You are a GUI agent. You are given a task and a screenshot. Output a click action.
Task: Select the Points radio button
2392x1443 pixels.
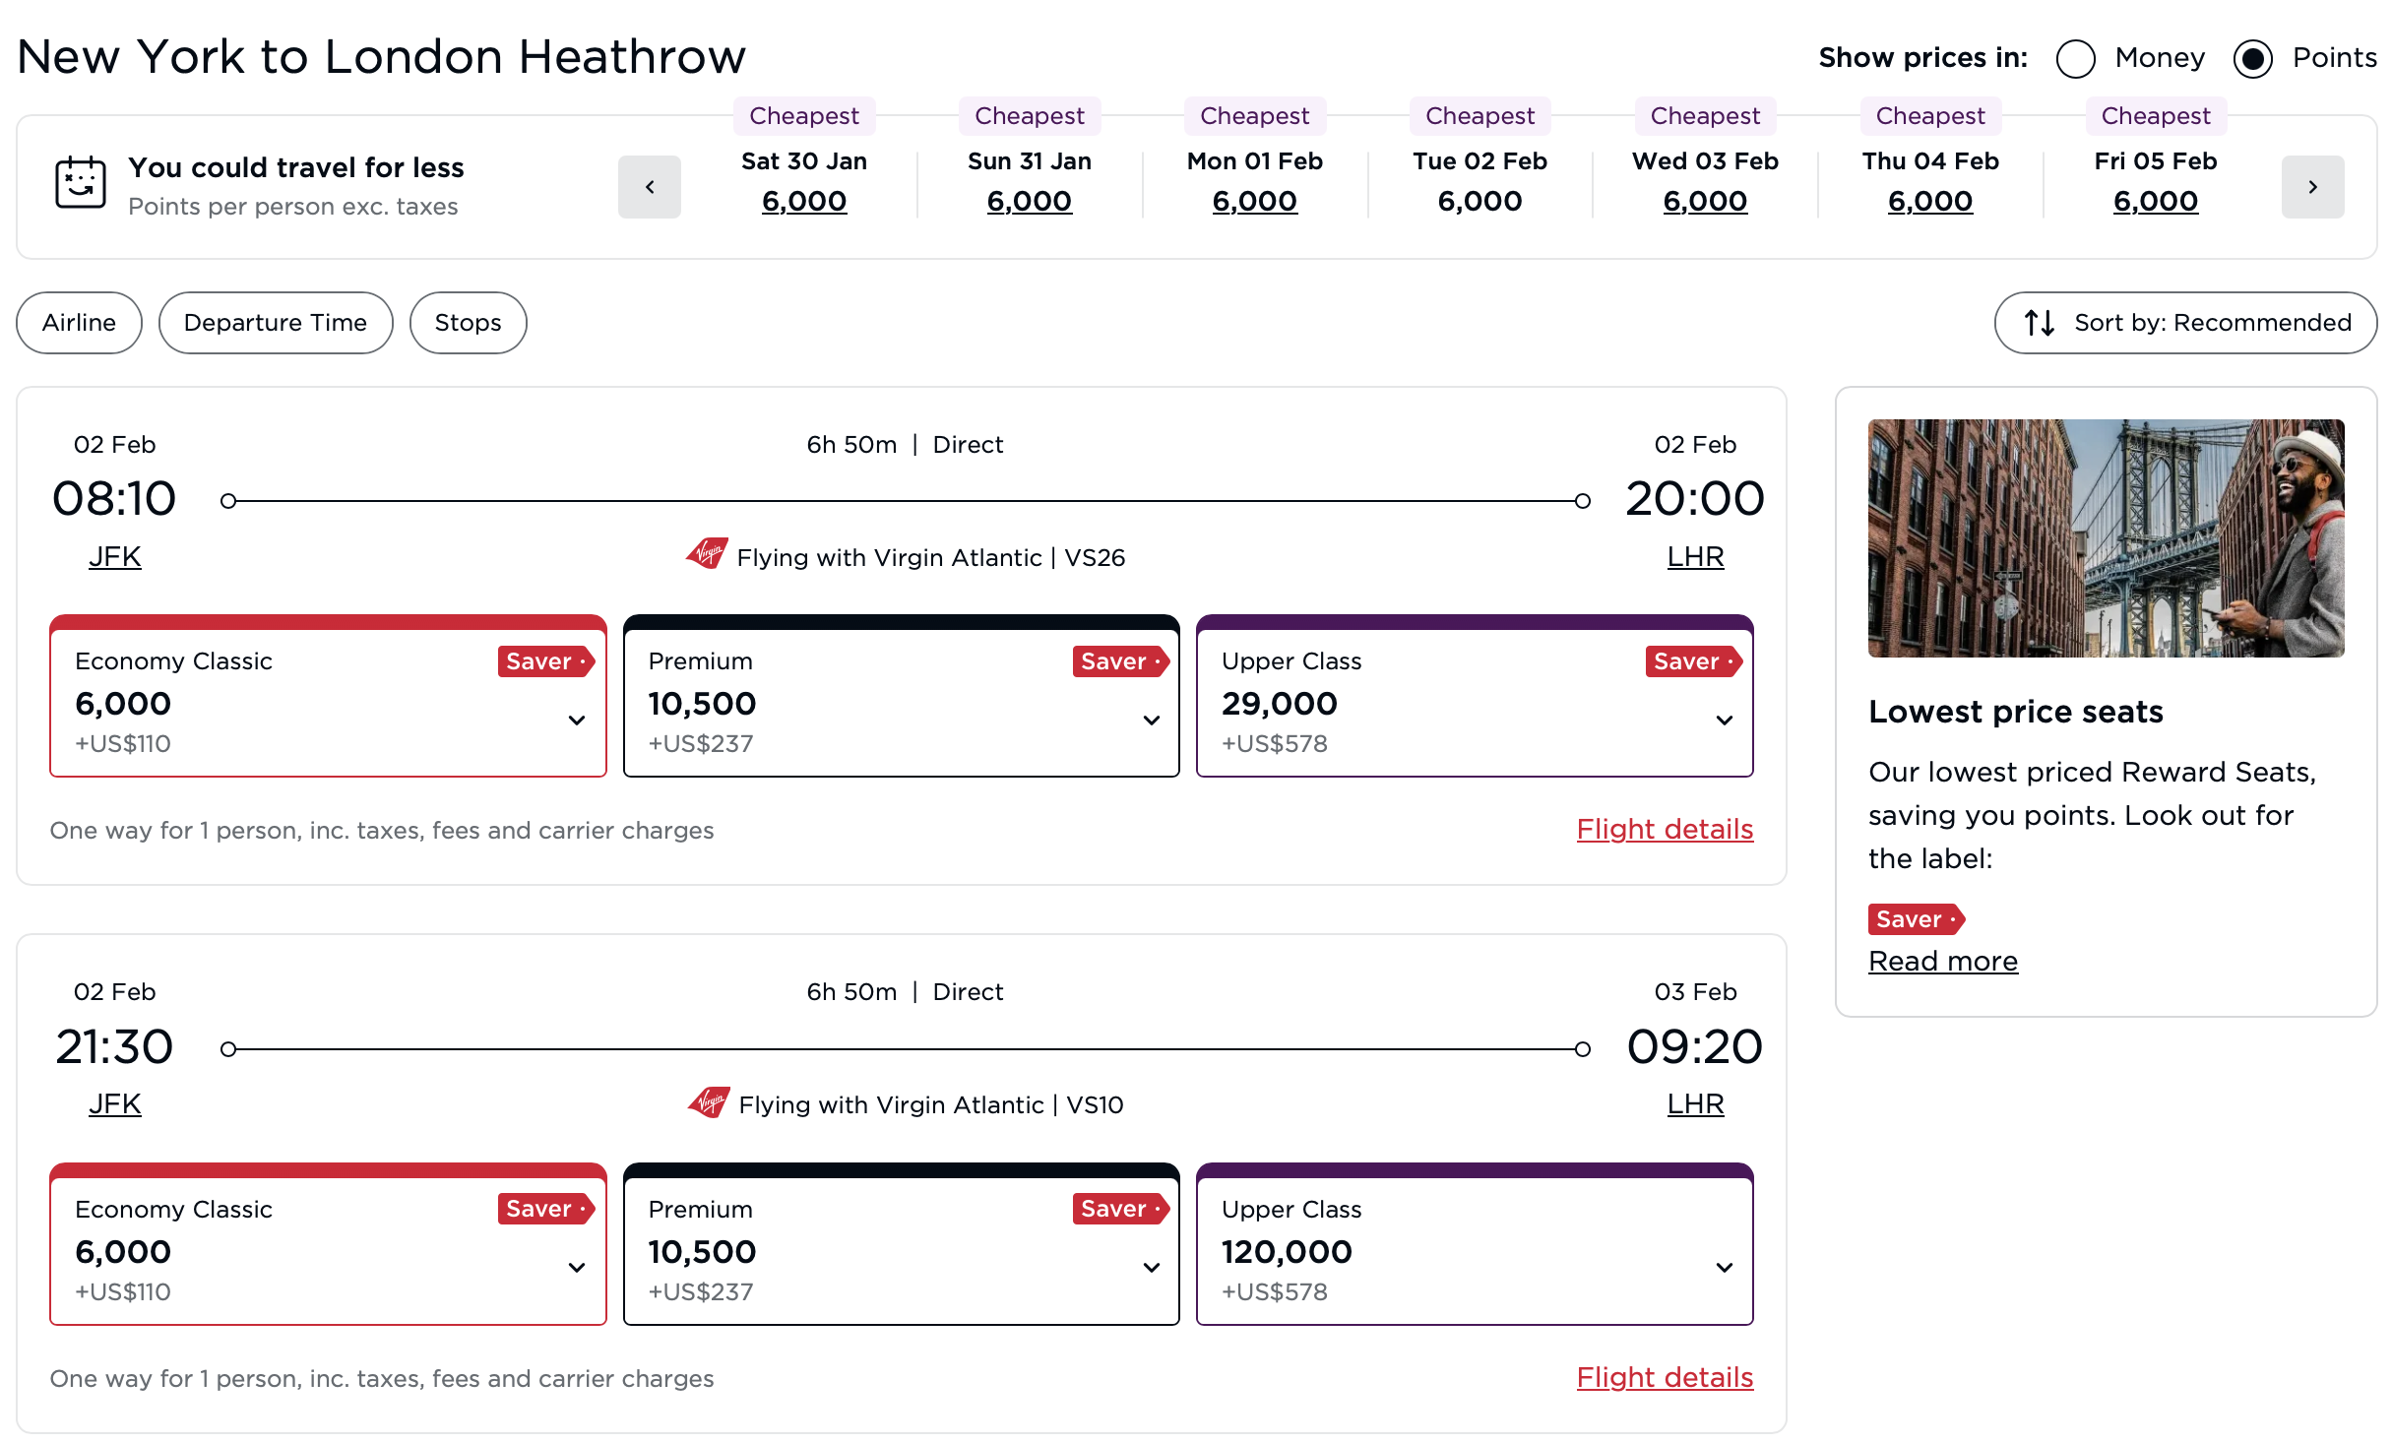point(2252,58)
